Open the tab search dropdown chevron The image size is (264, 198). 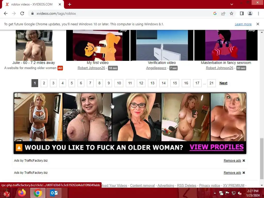232,4
